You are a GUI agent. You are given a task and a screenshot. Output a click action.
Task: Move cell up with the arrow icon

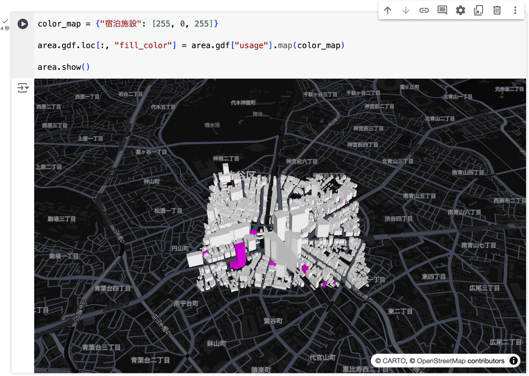[388, 10]
